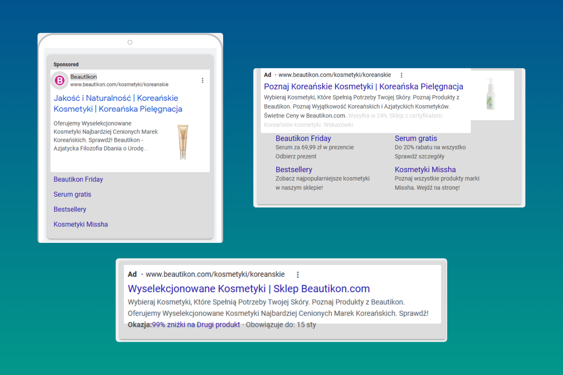Viewport: 563px width, 375px height.
Task: Click the pink Beautikon B logo icon
Action: tap(60, 80)
